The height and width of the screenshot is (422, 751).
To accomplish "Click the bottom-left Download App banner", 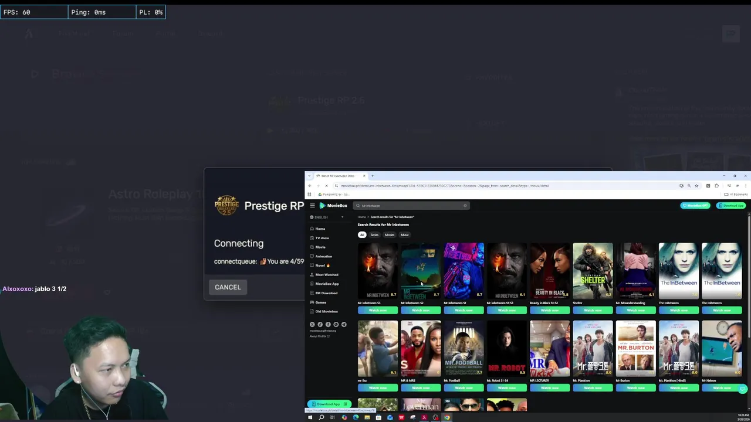I will [x=329, y=404].
